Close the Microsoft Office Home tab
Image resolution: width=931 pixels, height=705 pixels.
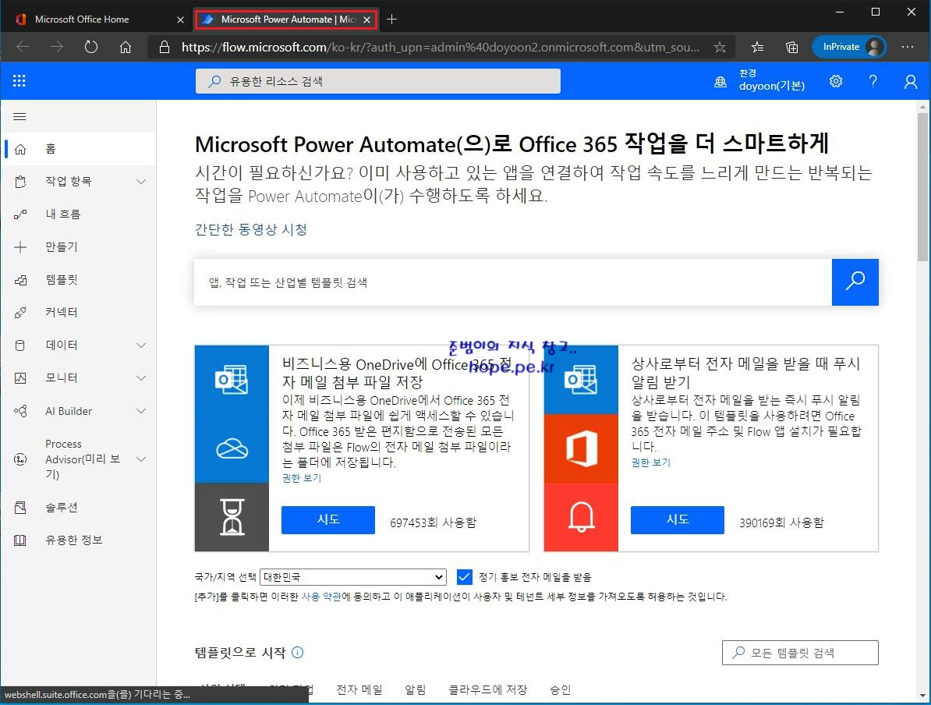coord(180,19)
